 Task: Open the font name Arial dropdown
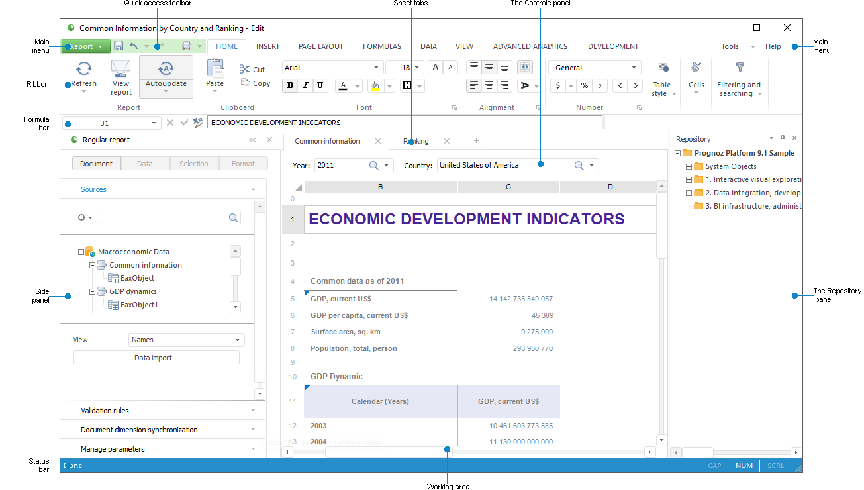pyautogui.click(x=376, y=68)
